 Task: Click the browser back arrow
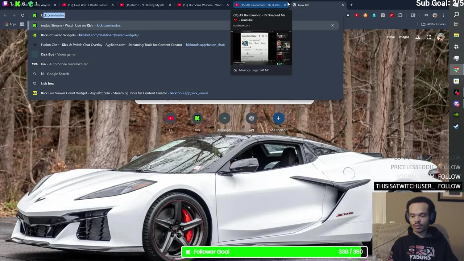click(x=5, y=15)
